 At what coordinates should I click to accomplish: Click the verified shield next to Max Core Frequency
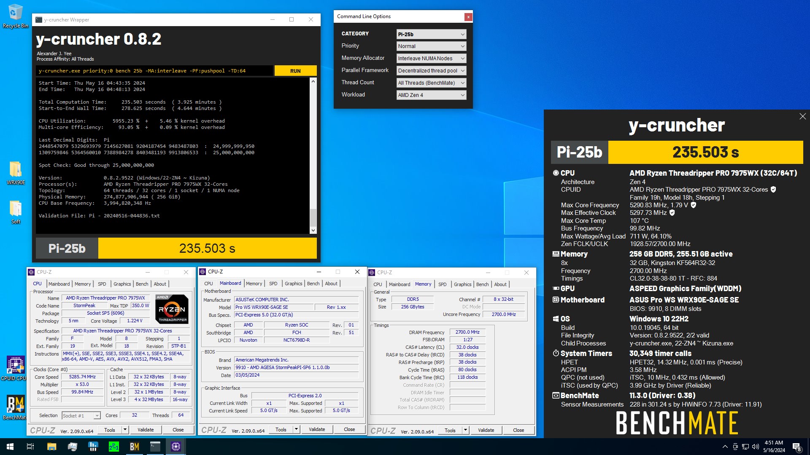coord(693,205)
